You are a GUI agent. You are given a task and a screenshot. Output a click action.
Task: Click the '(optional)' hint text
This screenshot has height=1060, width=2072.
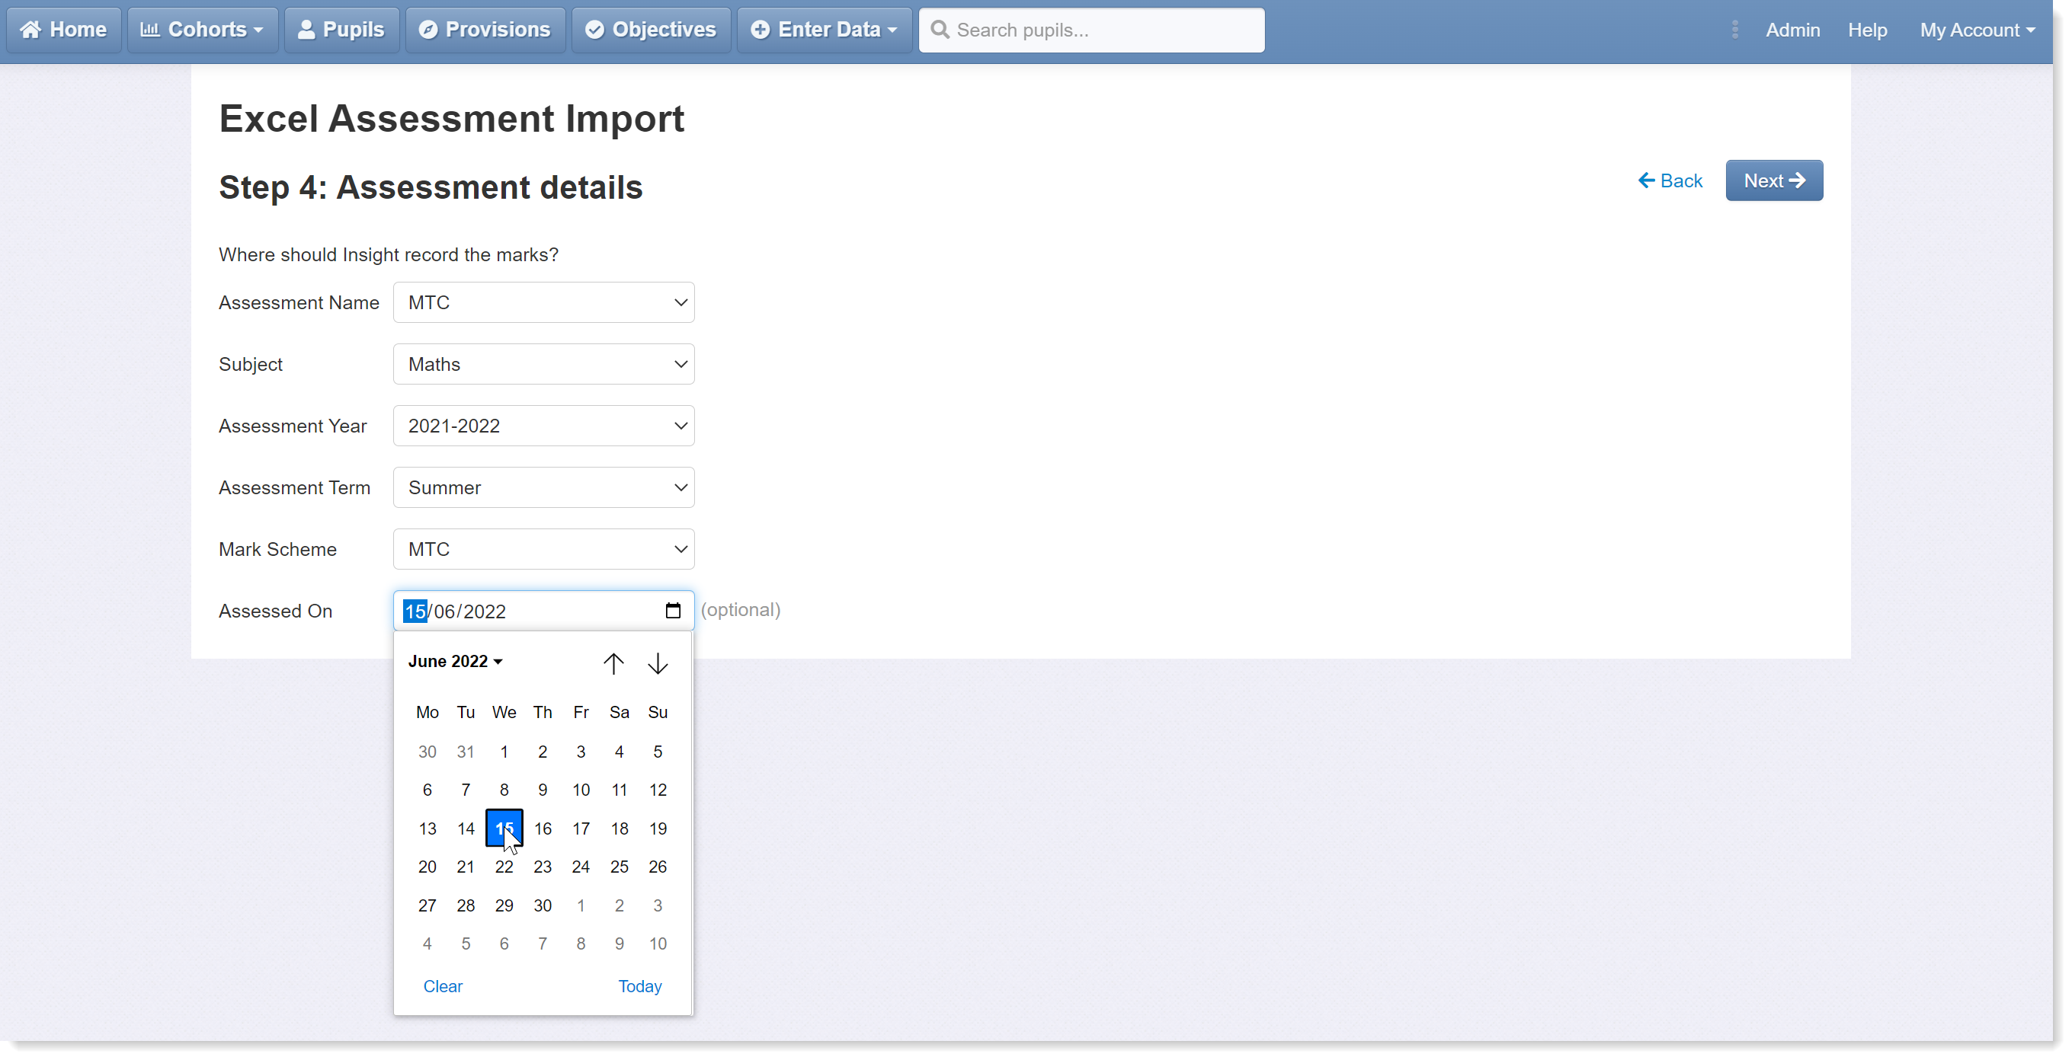click(x=740, y=610)
